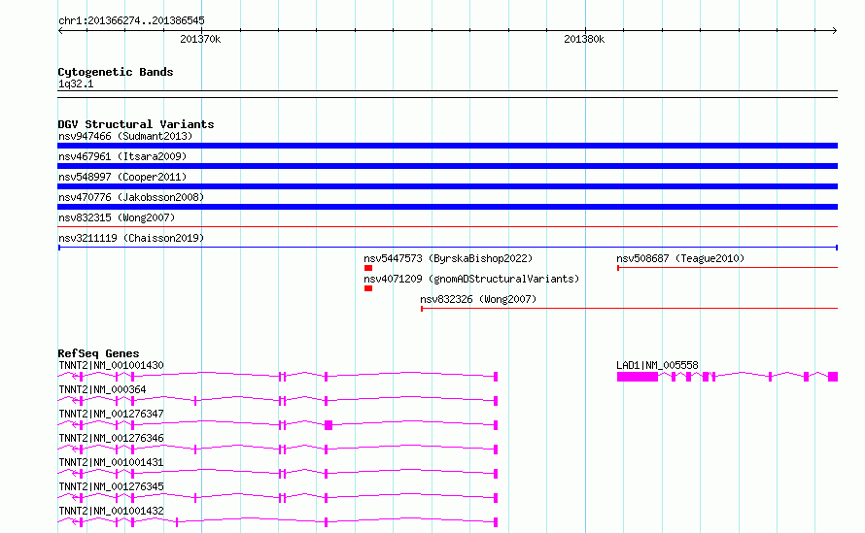This screenshot has width=865, height=533.
Task: Click the nsv508687 (Teague2010) label
Action: point(680,258)
